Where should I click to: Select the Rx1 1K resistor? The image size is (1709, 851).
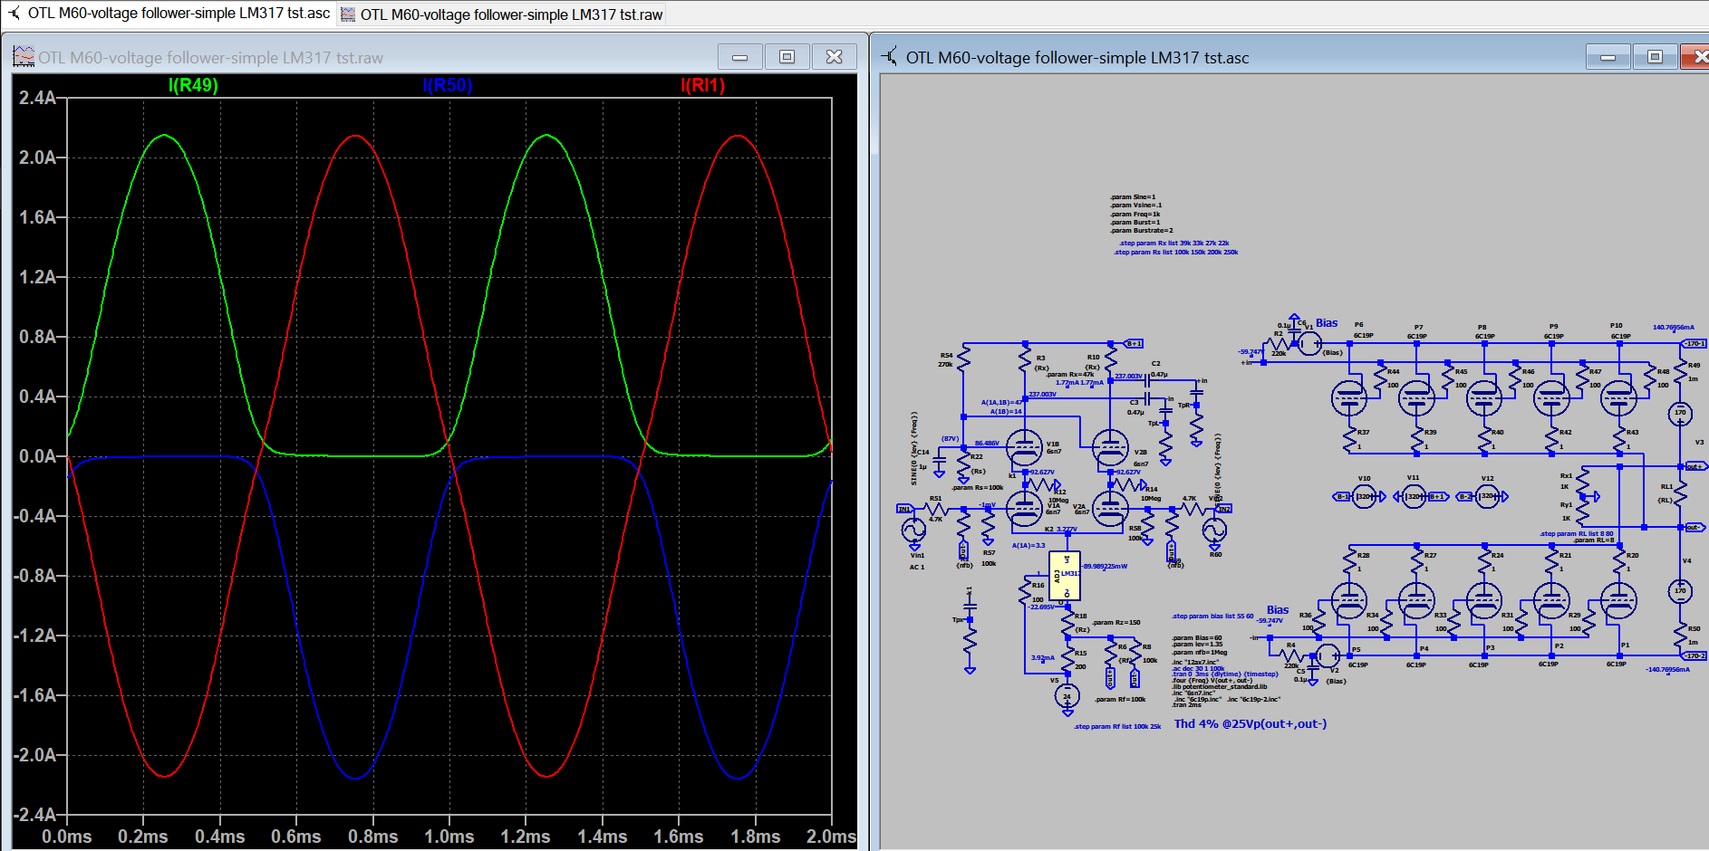1583,483
